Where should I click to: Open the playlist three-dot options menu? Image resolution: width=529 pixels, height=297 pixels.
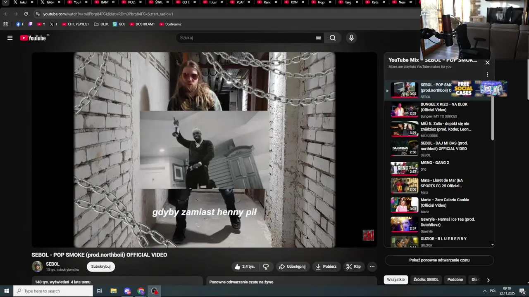487,75
